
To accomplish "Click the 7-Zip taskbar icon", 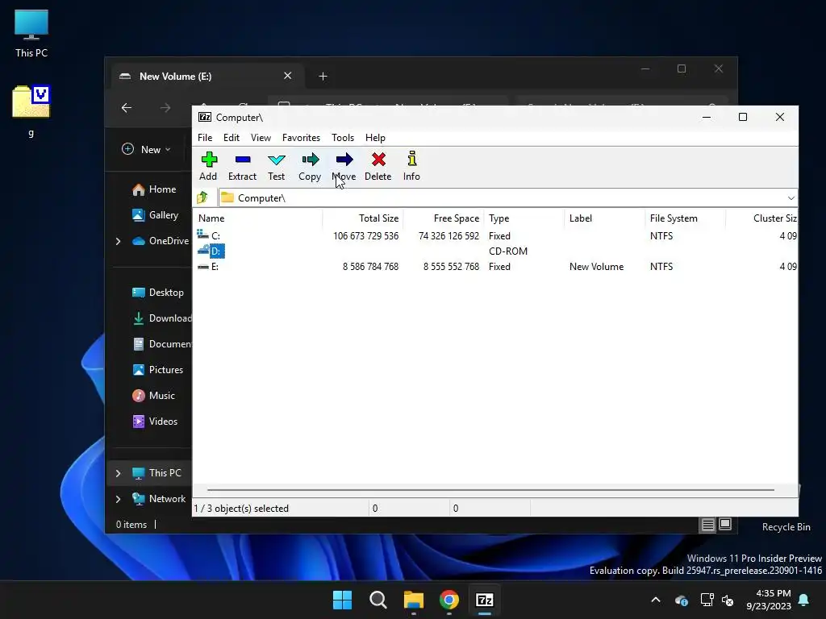I will point(485,600).
